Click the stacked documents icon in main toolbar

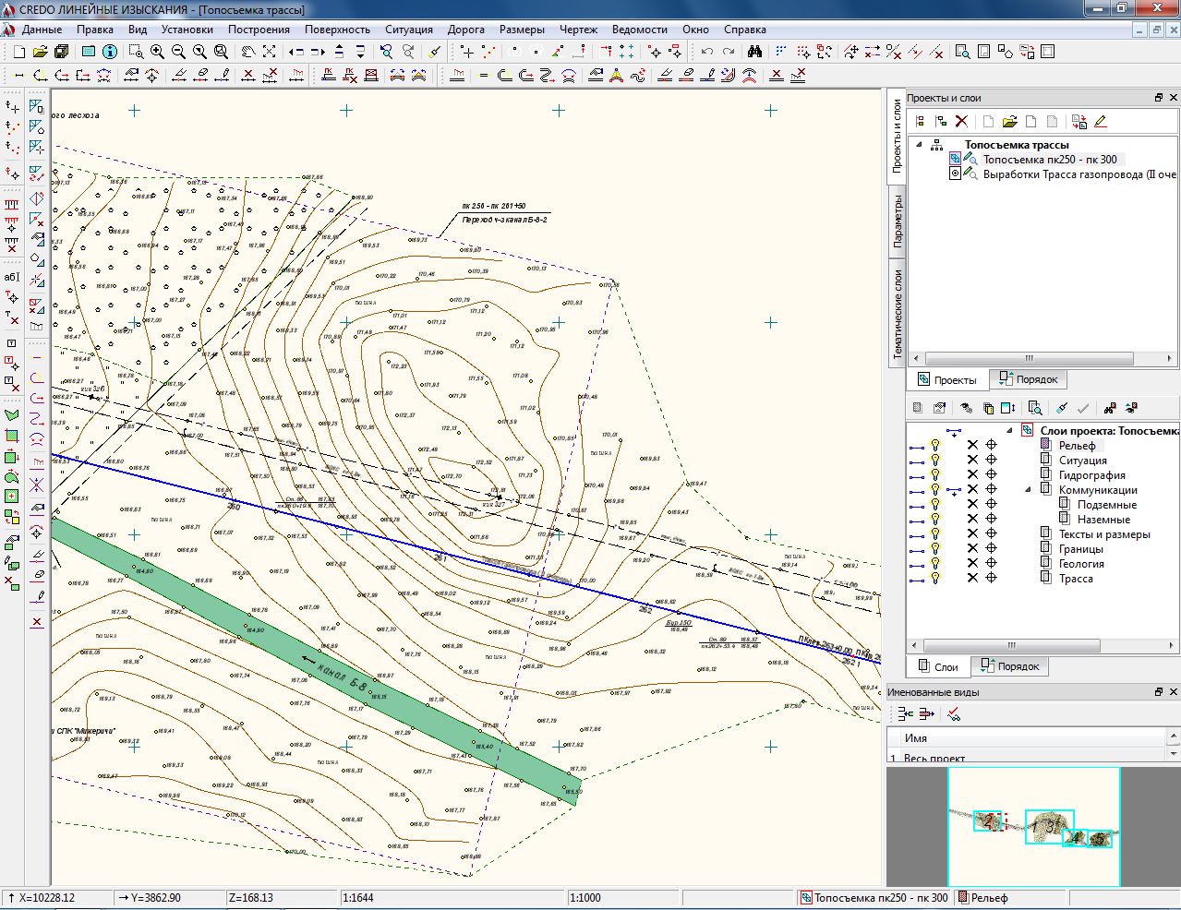click(x=62, y=53)
